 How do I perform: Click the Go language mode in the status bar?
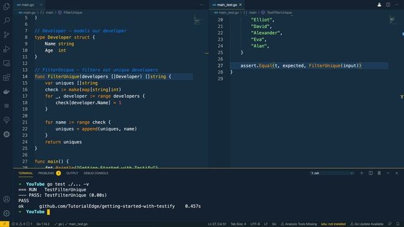tap(274, 224)
